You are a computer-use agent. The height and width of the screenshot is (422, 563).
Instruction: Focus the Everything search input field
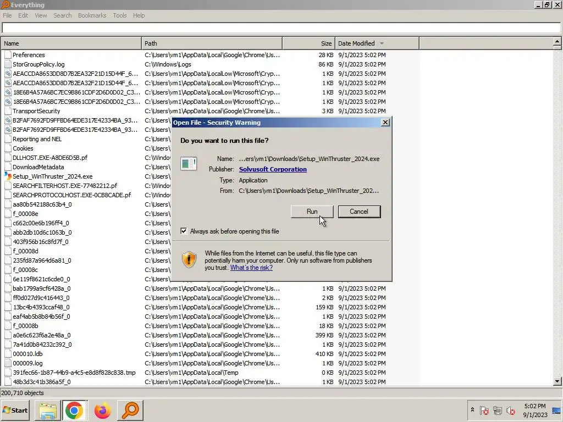(281, 27)
